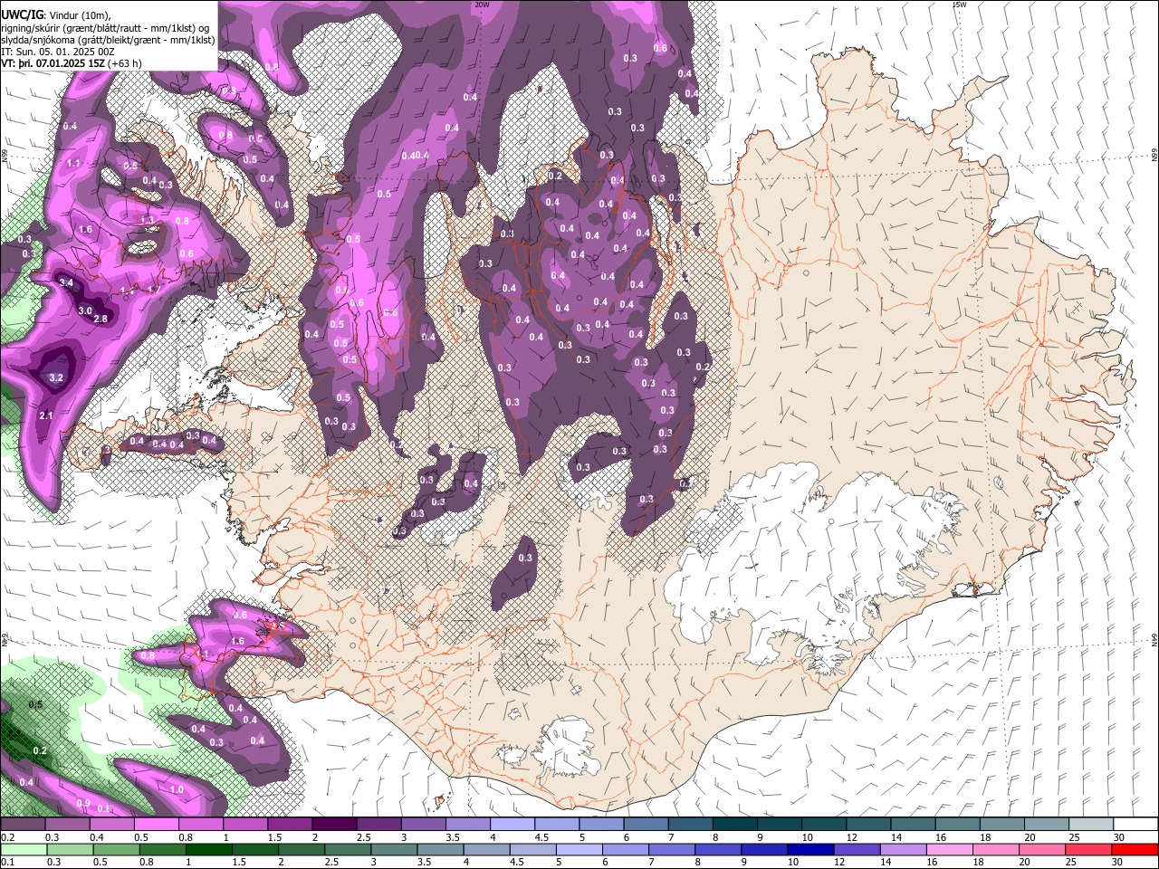The height and width of the screenshot is (869, 1159).
Task: Click the 'VT: þri. 07.01.2025 15Z' valid time
Action: click(53, 63)
